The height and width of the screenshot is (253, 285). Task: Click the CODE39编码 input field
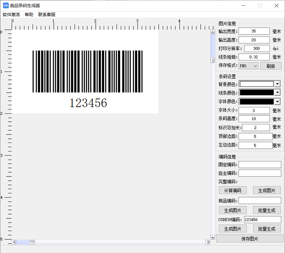262,220
